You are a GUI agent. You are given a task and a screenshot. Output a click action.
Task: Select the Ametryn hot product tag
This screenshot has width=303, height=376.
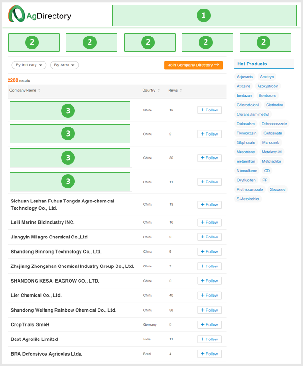click(267, 77)
